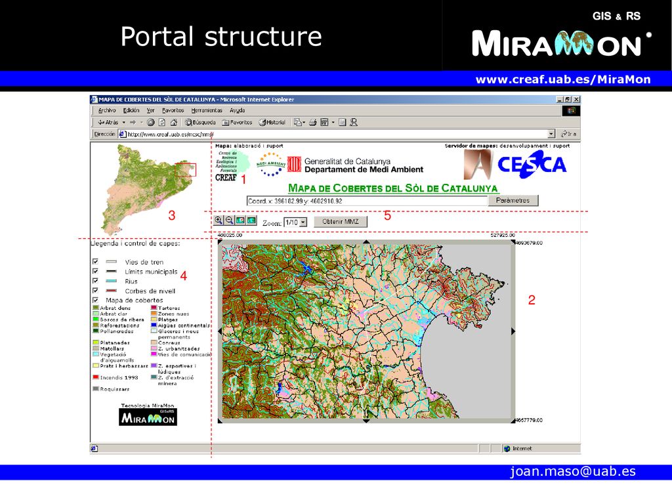The image size is (672, 504).
Task: Open the Archivo menu
Action: (x=107, y=110)
